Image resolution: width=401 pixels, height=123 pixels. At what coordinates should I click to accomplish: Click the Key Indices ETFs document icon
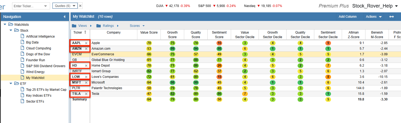(23, 95)
